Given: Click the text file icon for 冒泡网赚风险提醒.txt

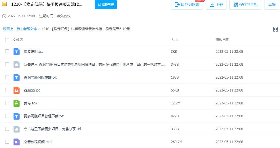Looking at the screenshot, I should [x=17, y=77].
